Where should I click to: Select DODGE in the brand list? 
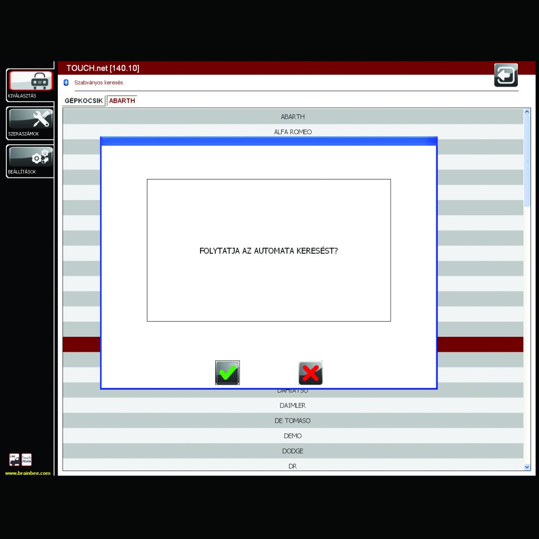point(293,451)
